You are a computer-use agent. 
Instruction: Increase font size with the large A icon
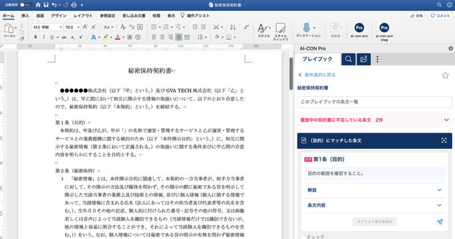[x=85, y=27]
